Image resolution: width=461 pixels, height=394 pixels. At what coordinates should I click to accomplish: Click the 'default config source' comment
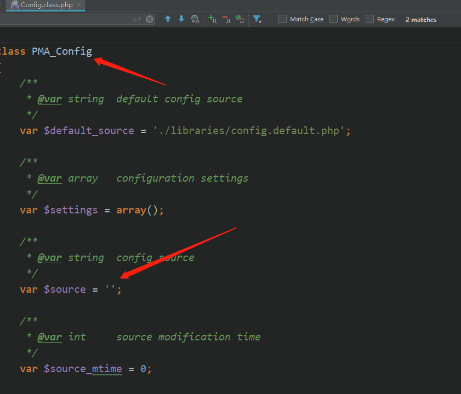click(x=179, y=99)
